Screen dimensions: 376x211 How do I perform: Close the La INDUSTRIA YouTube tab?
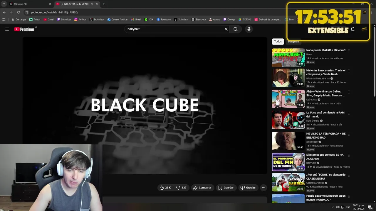pyautogui.click(x=97, y=4)
